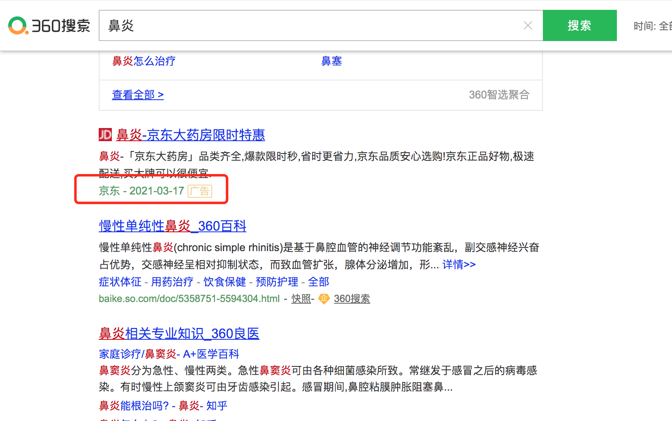Click the 京东大药房 ad description text
This screenshot has height=421, width=672.
click(317, 164)
